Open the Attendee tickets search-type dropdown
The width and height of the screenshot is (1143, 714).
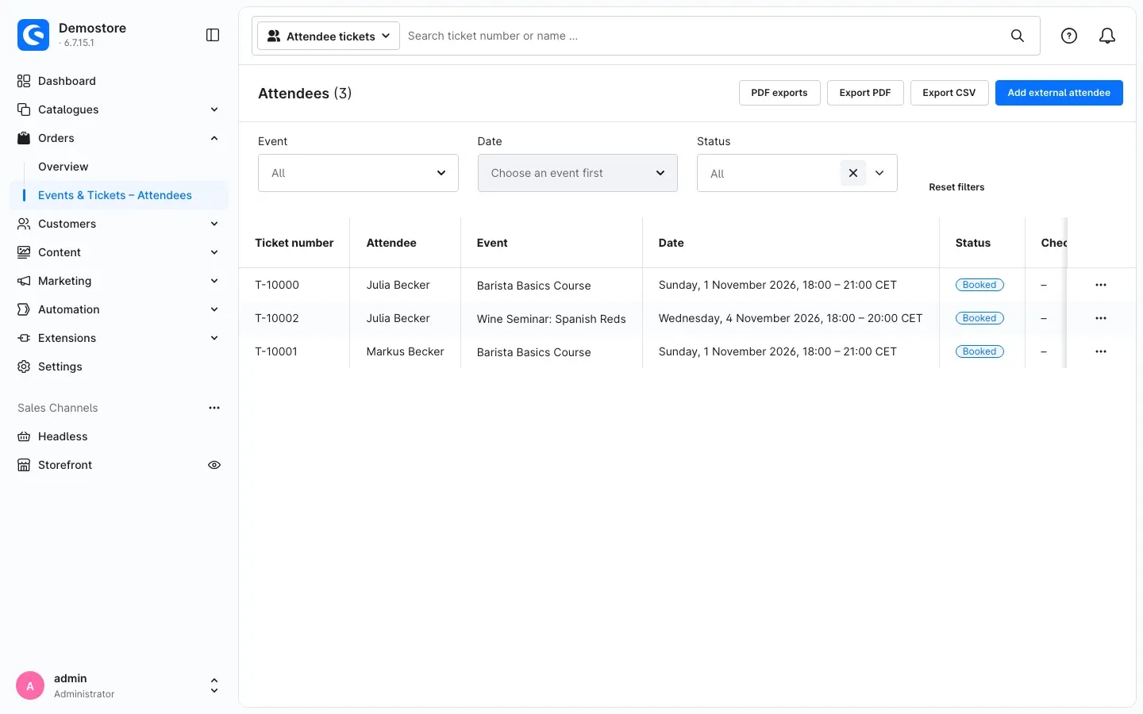pos(329,36)
